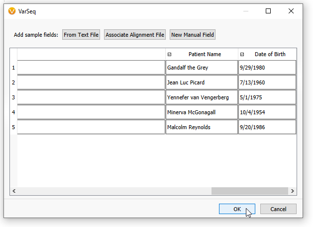Select the 9/20/1986 date of birth cell

[x=267, y=127]
